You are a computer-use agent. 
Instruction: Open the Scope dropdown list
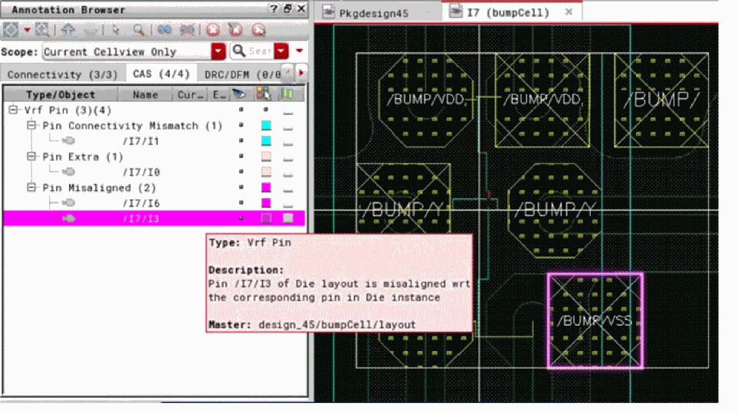click(218, 51)
